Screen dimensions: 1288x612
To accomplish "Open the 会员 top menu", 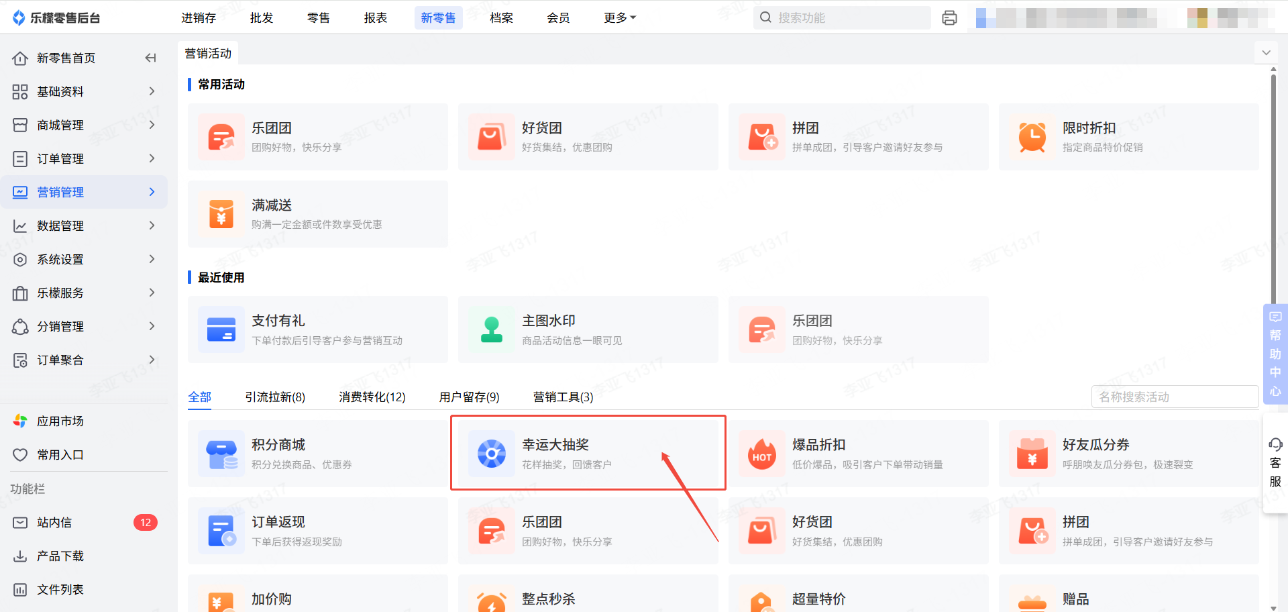I will [558, 18].
